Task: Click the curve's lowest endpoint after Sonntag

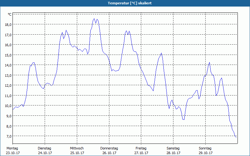Action: click(x=236, y=137)
